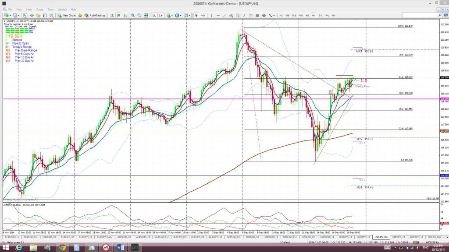The width and height of the screenshot is (449, 252).
Task: Select the Fibonacci retracement tool
Action: [x=238, y=15]
